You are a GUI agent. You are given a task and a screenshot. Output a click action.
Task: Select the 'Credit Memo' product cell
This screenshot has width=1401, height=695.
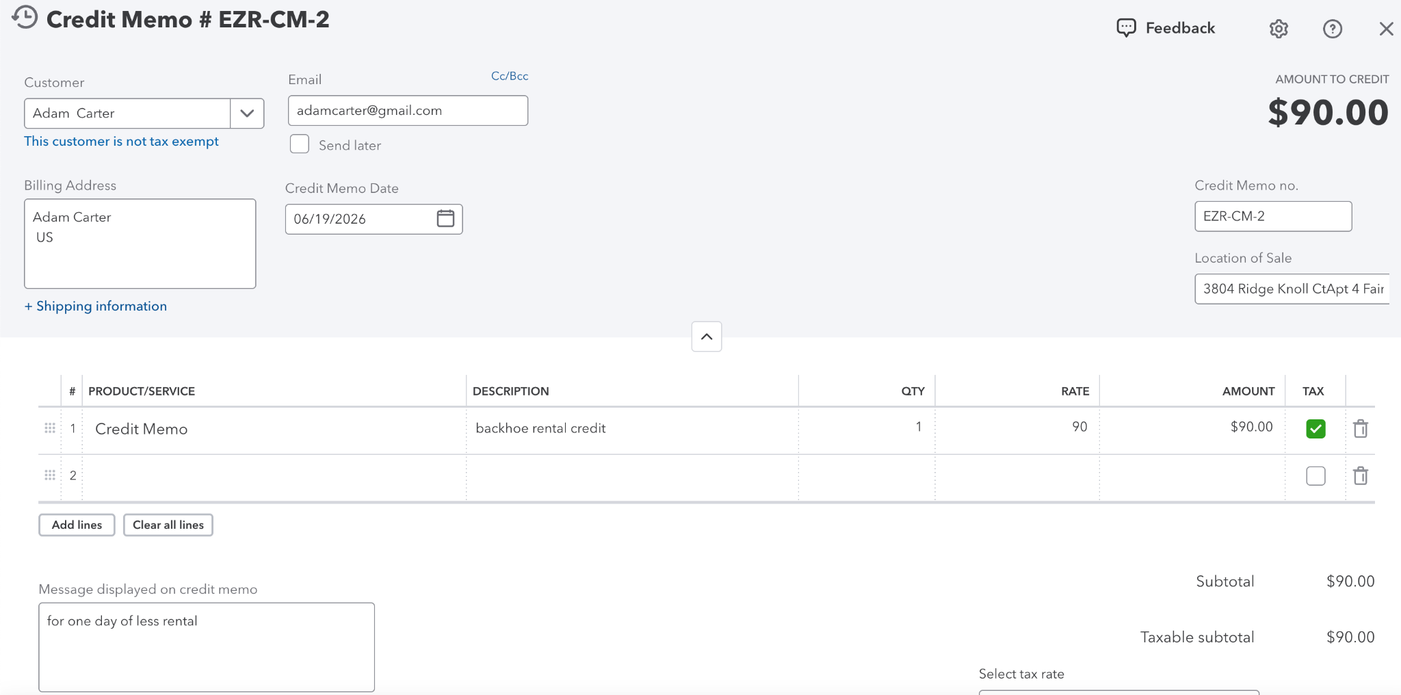(x=274, y=429)
